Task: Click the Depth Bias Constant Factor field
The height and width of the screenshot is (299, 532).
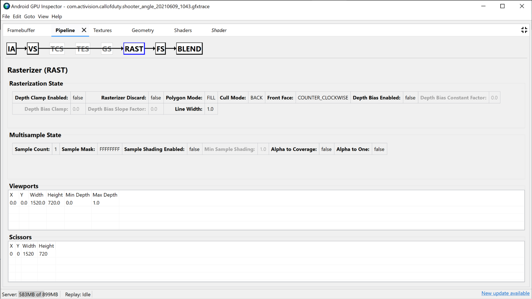Action: (x=494, y=98)
